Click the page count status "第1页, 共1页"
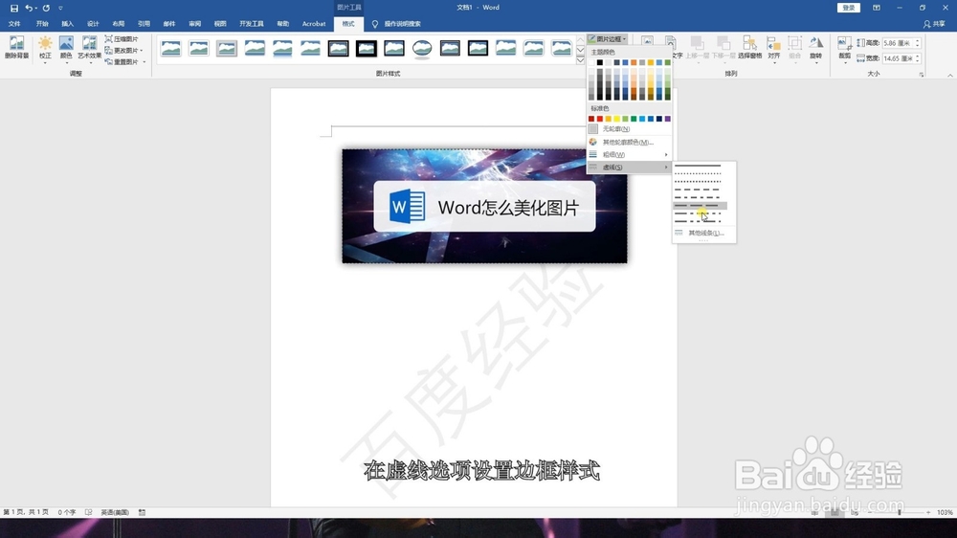This screenshot has height=538, width=957. pyautogui.click(x=26, y=512)
